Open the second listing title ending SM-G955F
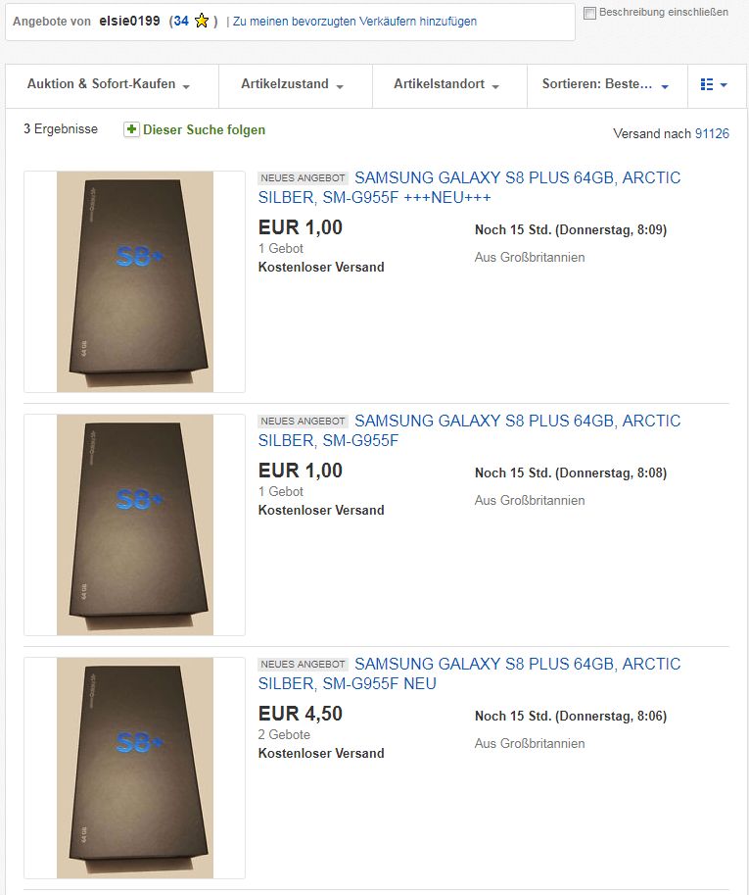 click(x=469, y=430)
